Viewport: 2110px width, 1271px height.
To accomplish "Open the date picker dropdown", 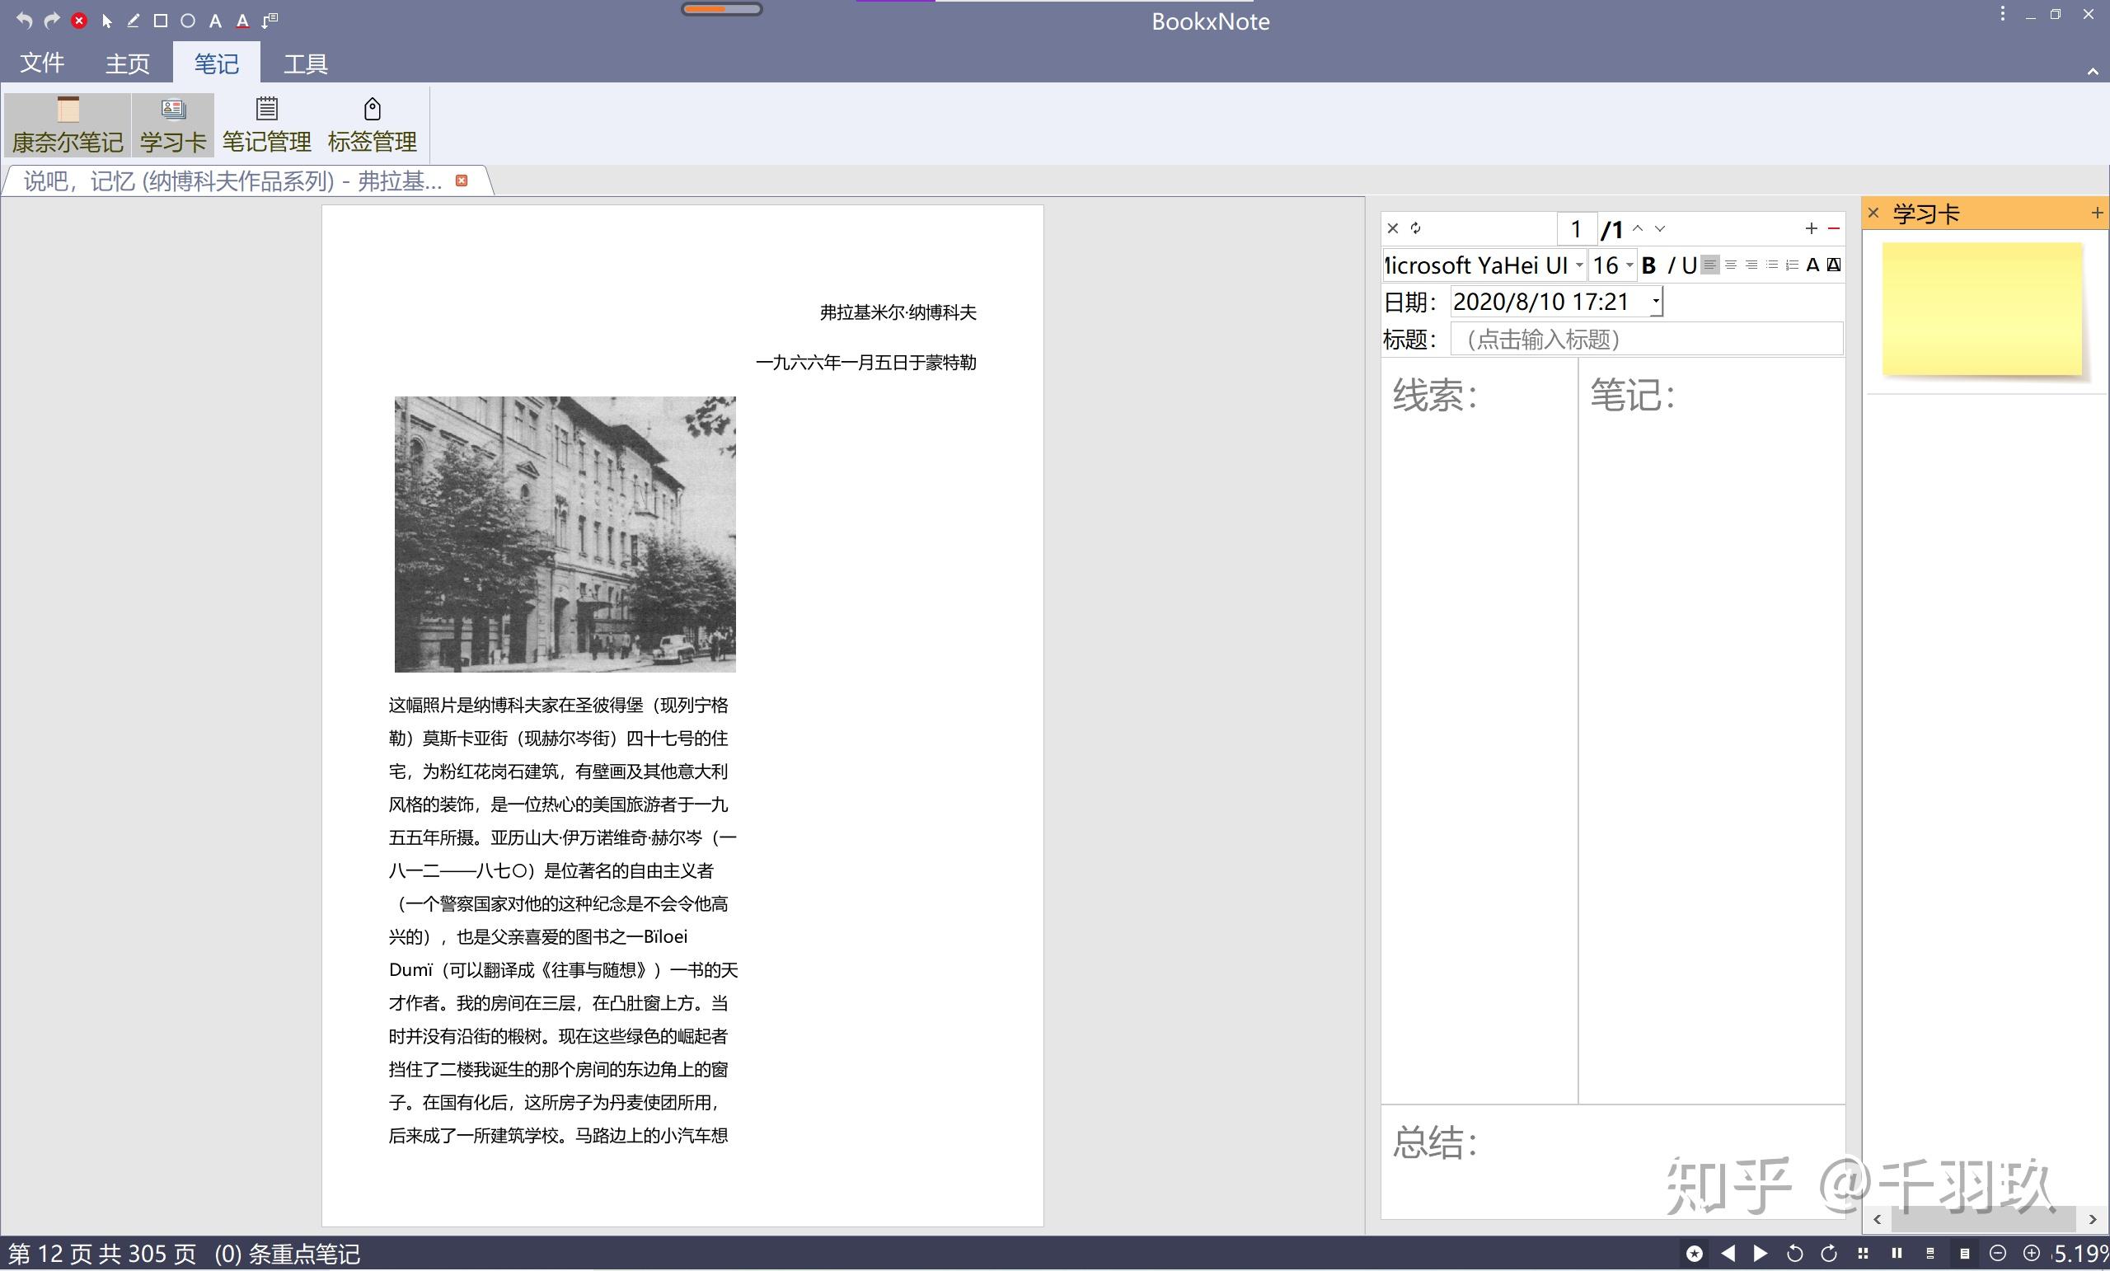I will click(1654, 302).
